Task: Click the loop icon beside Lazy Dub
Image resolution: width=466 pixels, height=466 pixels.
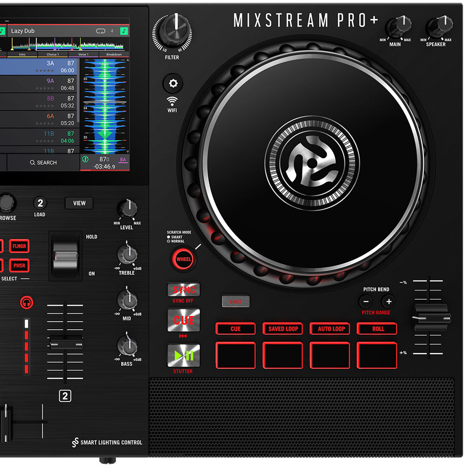Action: tap(100, 30)
